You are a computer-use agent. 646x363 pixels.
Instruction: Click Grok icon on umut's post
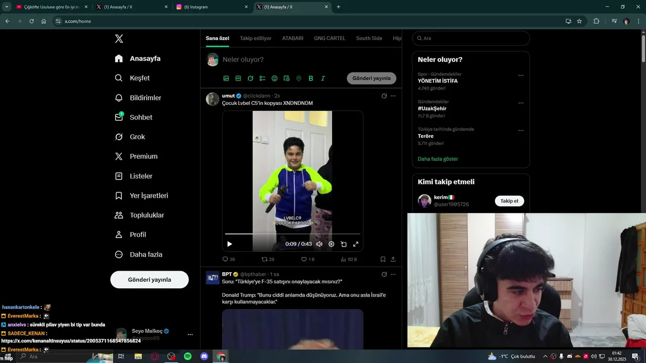384,96
